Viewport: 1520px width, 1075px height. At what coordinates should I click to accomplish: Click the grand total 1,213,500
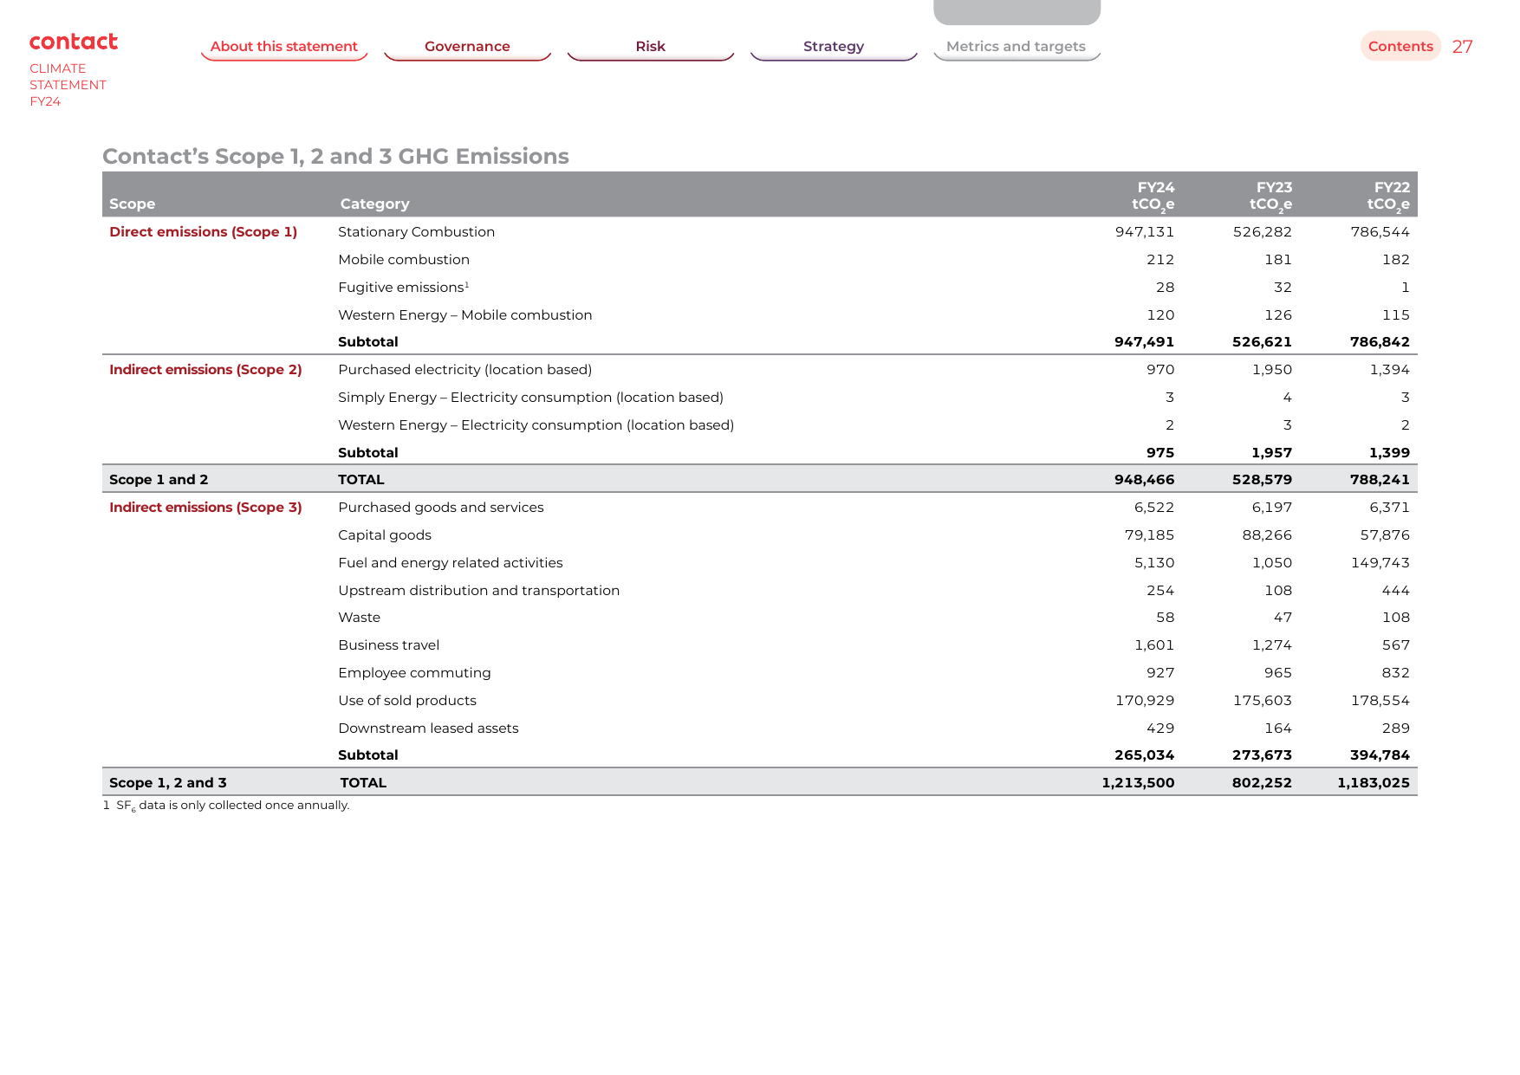coord(1138,783)
